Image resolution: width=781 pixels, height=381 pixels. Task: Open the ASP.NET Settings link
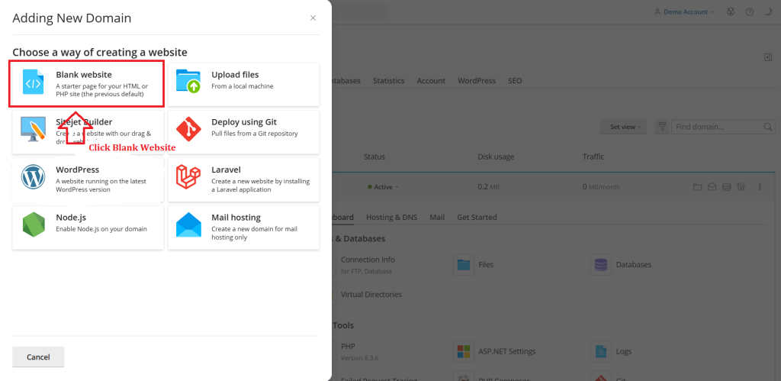click(507, 351)
